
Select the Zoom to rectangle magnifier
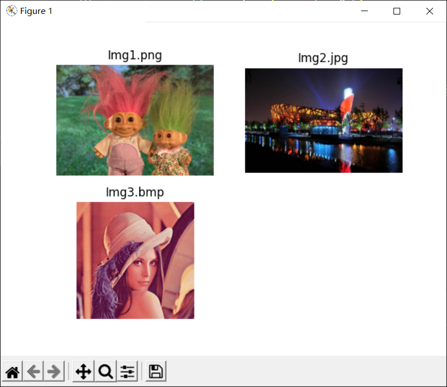[105, 371]
